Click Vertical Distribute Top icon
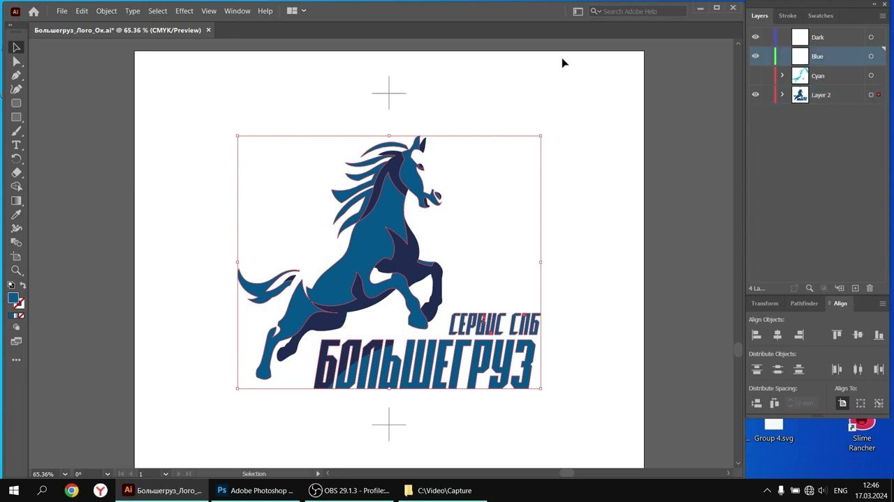 pyautogui.click(x=756, y=370)
